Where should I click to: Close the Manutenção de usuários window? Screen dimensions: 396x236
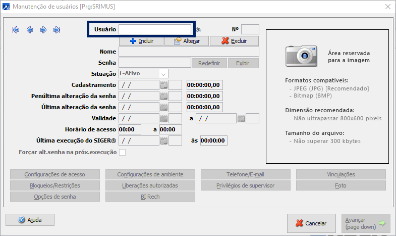point(388,7)
